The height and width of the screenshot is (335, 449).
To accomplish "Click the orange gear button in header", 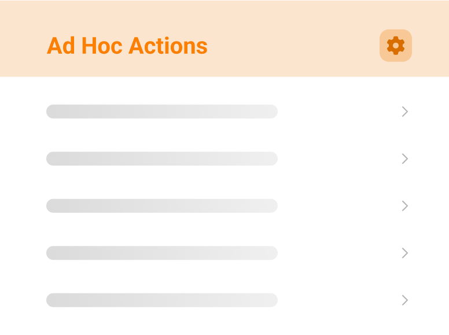I will coord(396,45).
